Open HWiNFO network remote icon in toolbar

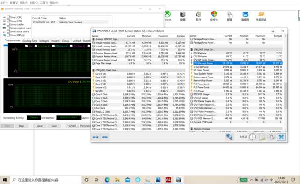click(229, 137)
